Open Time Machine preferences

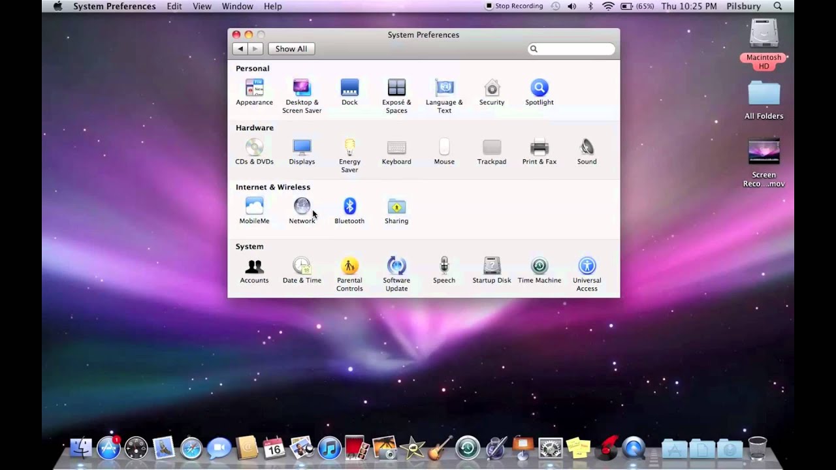click(539, 270)
